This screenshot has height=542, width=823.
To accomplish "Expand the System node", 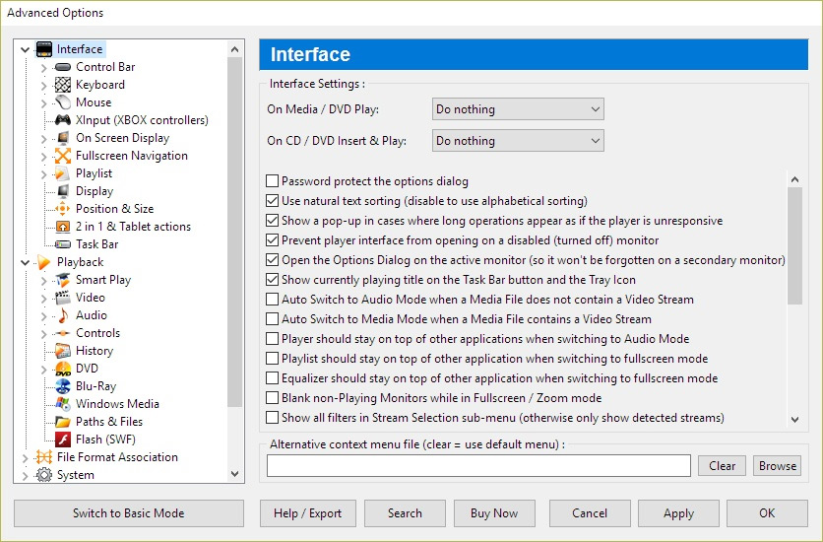I will (x=25, y=476).
